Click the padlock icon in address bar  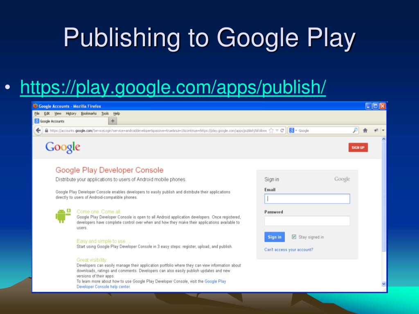(47, 130)
